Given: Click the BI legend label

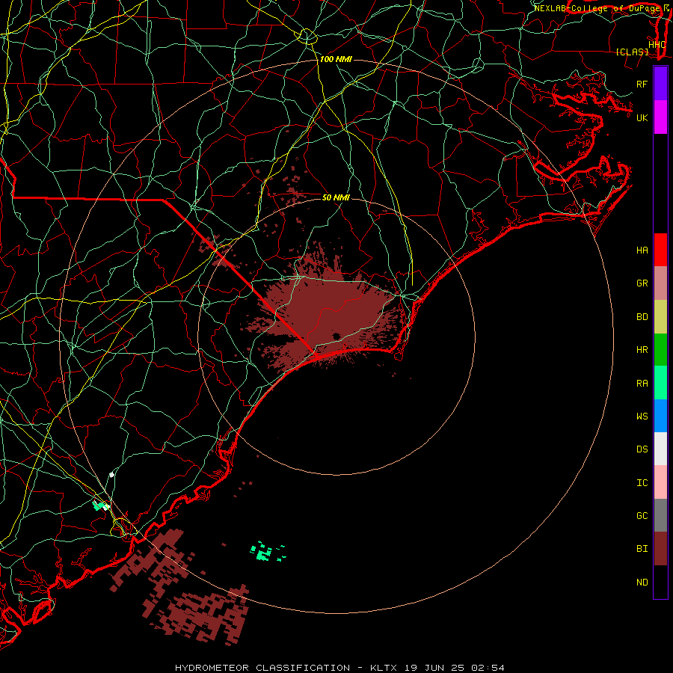Looking at the screenshot, I should pos(642,549).
